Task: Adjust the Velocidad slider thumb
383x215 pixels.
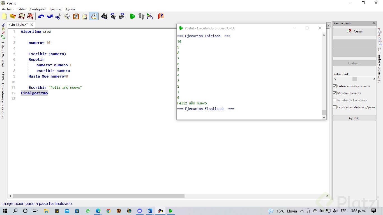Action: point(355,79)
